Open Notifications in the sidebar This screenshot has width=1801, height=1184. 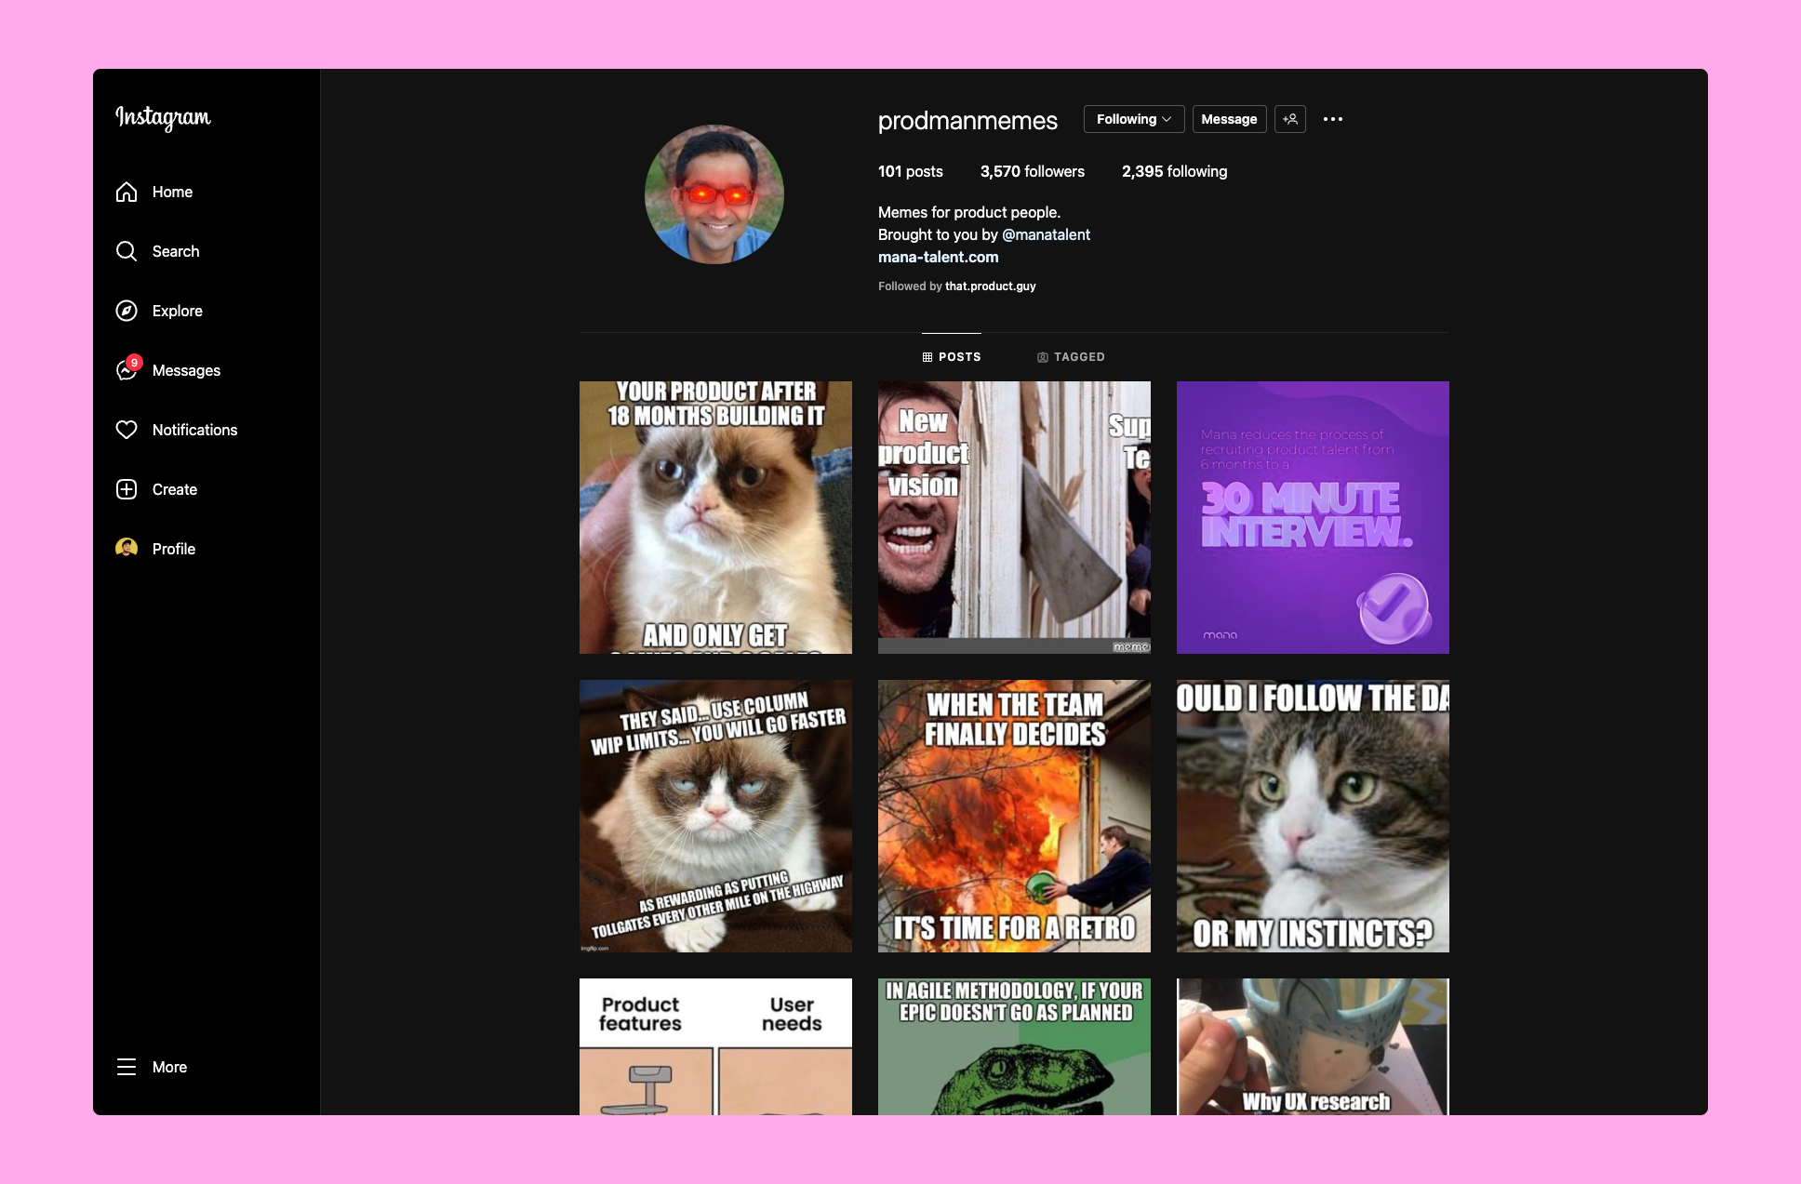point(194,430)
